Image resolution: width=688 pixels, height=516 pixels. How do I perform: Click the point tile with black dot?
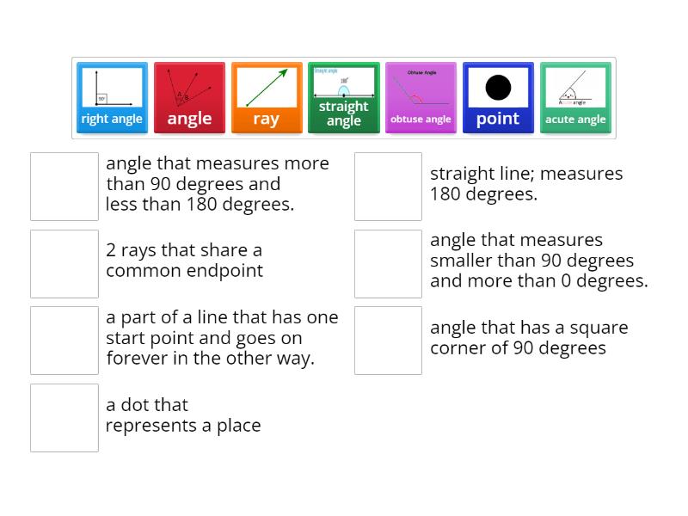[498, 97]
